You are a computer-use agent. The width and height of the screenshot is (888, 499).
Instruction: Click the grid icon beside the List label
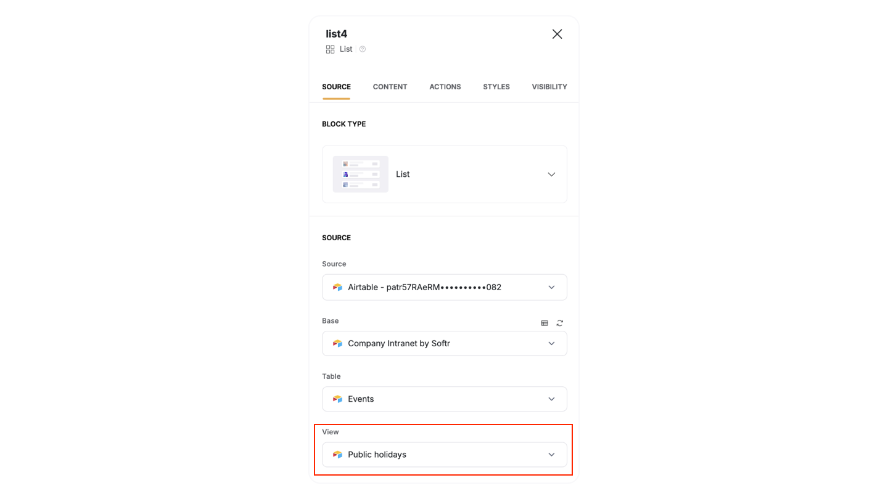click(x=330, y=49)
